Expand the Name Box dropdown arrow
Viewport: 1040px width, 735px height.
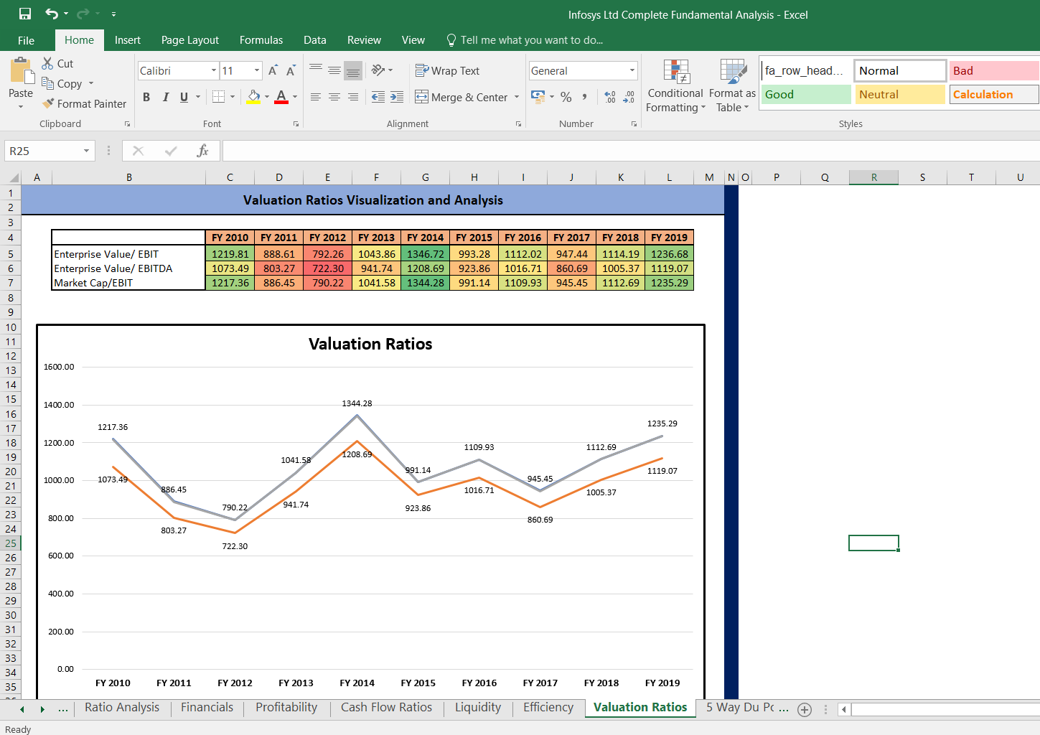pos(86,151)
